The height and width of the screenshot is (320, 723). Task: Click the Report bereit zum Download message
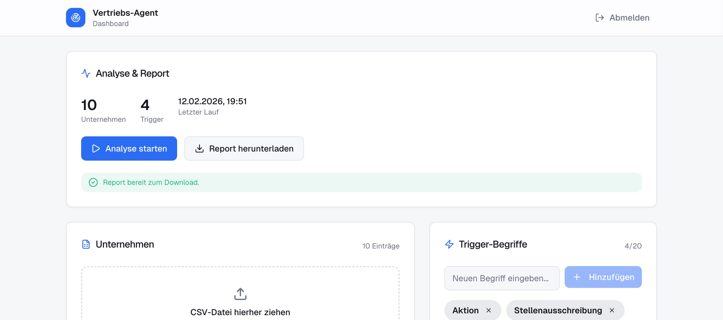pos(151,182)
